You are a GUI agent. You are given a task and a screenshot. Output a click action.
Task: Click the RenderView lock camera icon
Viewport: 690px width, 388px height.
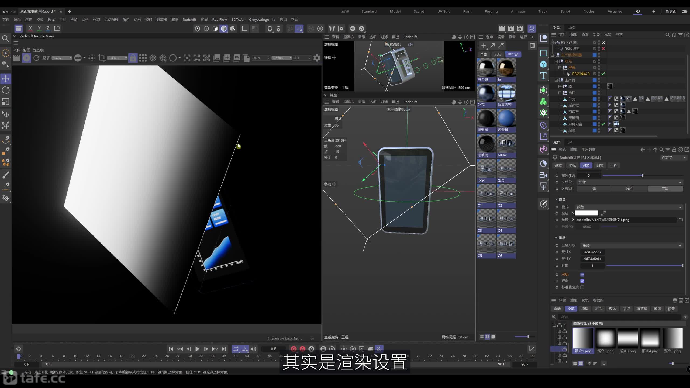[x=133, y=58]
